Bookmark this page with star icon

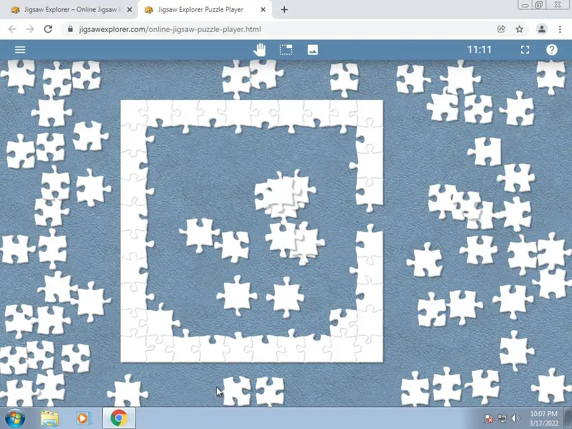pos(519,29)
